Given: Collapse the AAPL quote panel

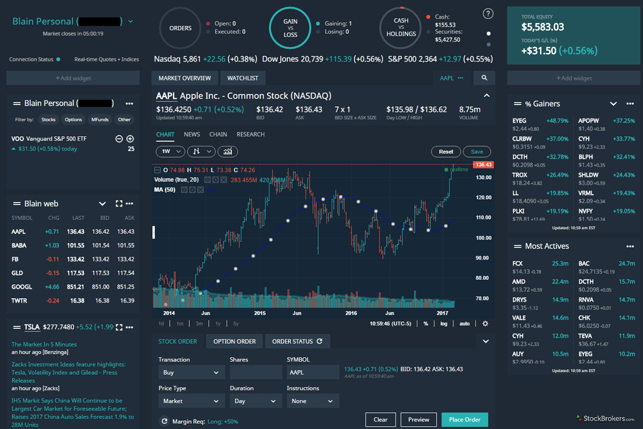Looking at the screenshot, I should click(487, 96).
